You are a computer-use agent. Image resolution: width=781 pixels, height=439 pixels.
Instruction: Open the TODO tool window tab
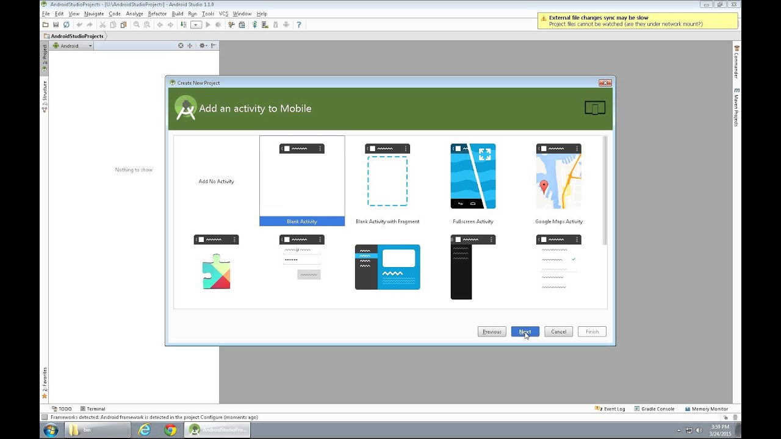[x=62, y=409]
